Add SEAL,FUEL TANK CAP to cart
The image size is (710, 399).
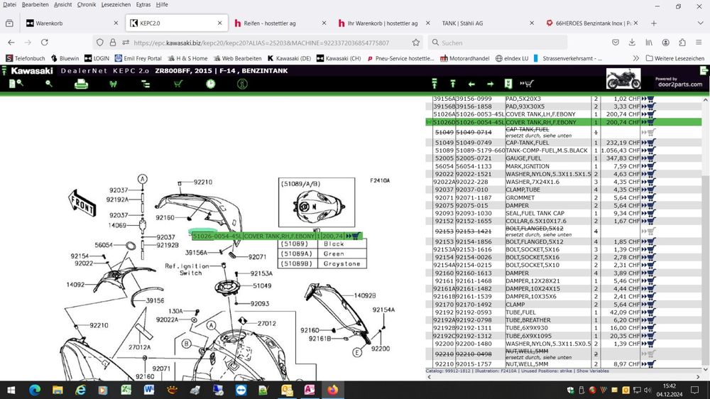(648, 213)
